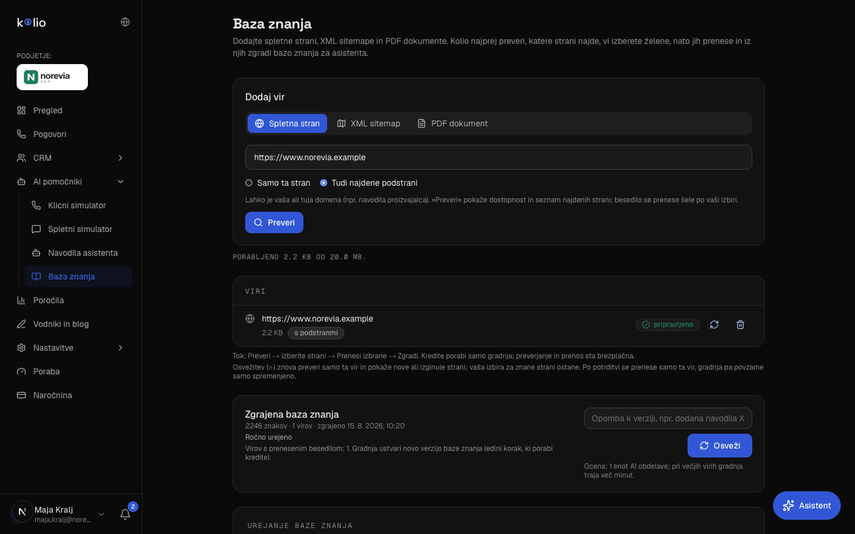Image resolution: width=855 pixels, height=534 pixels.
Task: Select Baza znanja in the sidebar
Action: coord(78,276)
